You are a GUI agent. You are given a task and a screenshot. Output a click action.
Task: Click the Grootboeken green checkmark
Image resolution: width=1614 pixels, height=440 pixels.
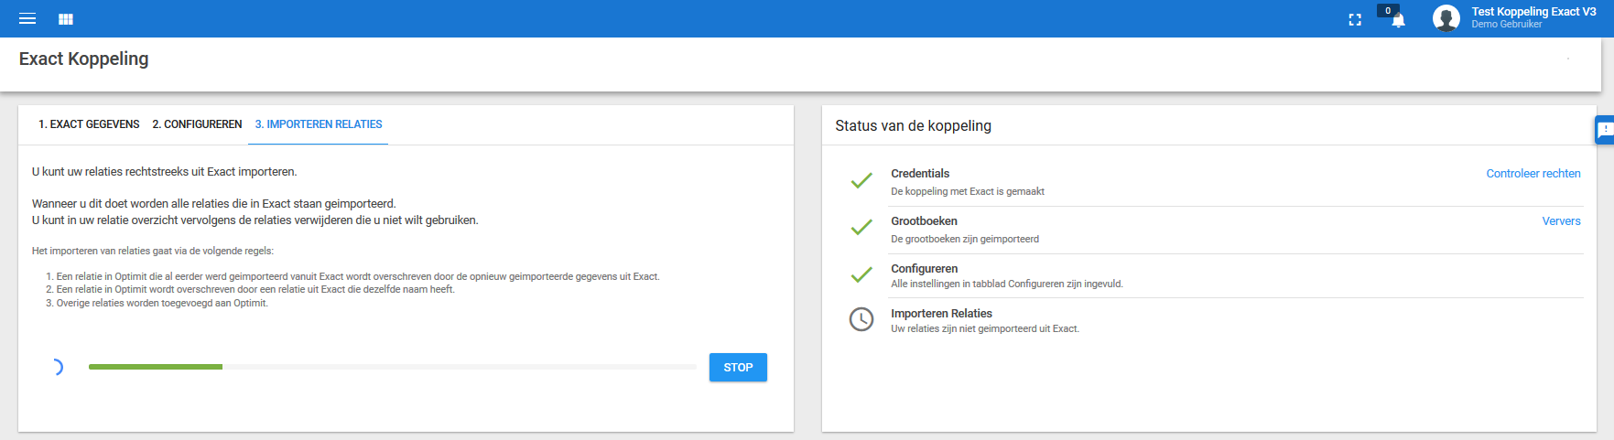click(x=861, y=228)
